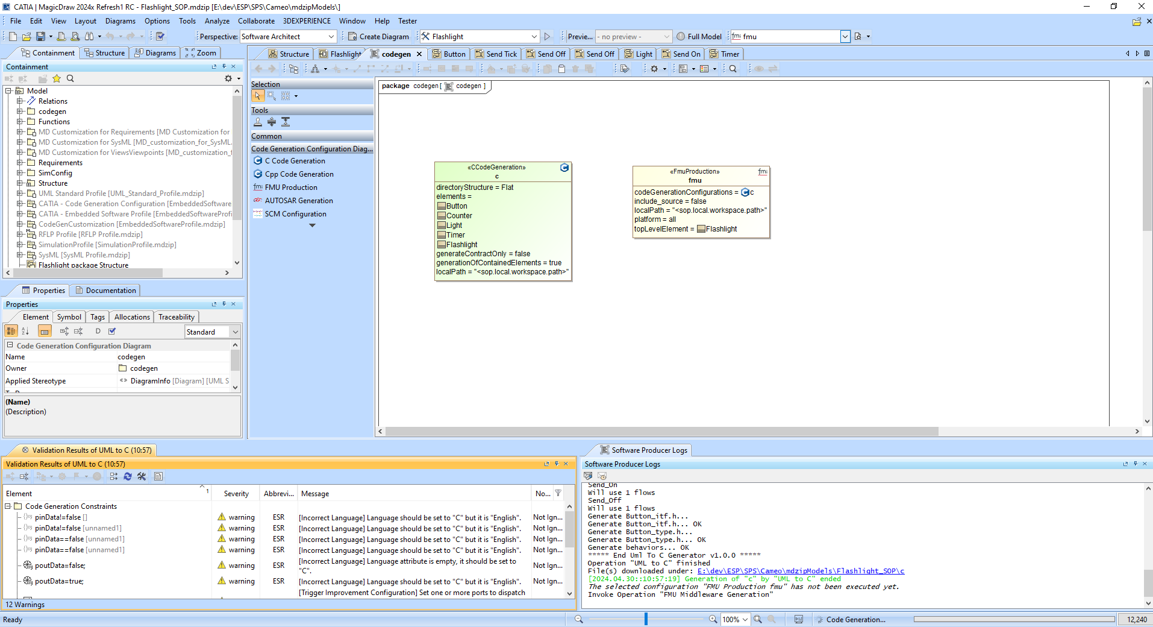Click the favorites star icon in Containment panel
Image resolution: width=1153 pixels, height=627 pixels.
coord(57,78)
